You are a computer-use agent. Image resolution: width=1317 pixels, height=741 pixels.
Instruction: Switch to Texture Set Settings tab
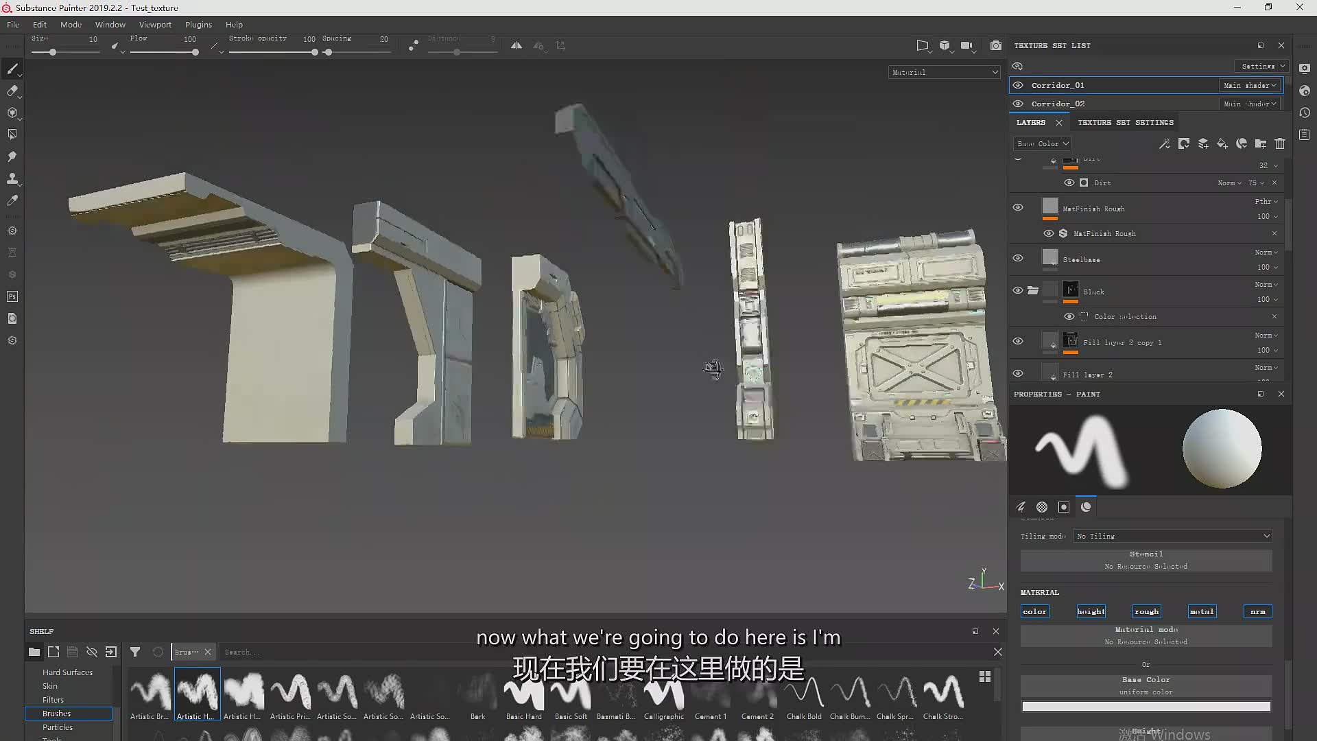tap(1125, 122)
